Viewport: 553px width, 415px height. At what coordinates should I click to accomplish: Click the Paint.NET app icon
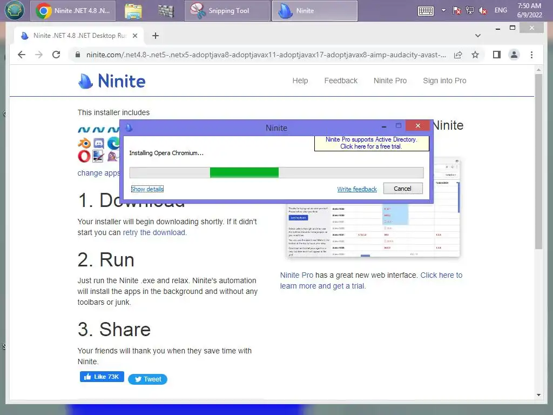coord(98,156)
